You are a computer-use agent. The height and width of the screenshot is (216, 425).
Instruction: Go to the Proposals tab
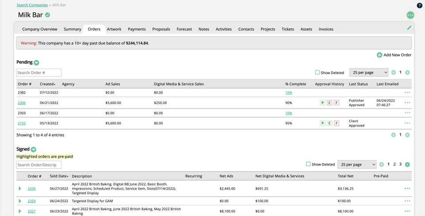(x=161, y=29)
